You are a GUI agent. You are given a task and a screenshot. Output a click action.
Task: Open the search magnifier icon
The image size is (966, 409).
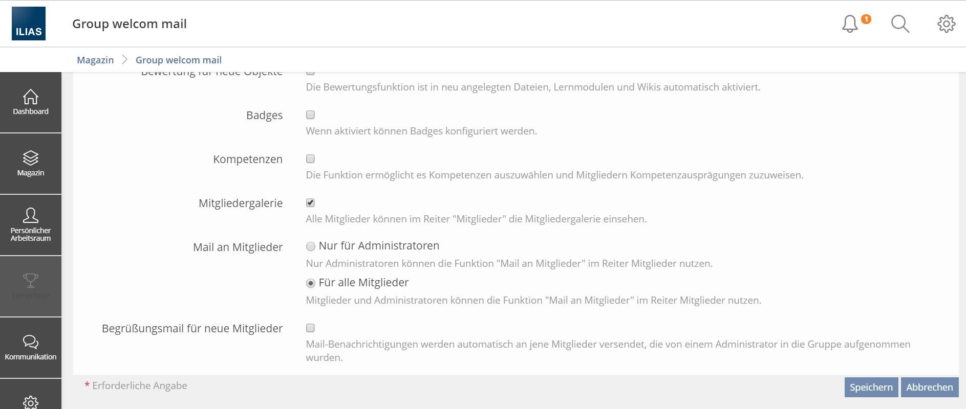click(900, 24)
